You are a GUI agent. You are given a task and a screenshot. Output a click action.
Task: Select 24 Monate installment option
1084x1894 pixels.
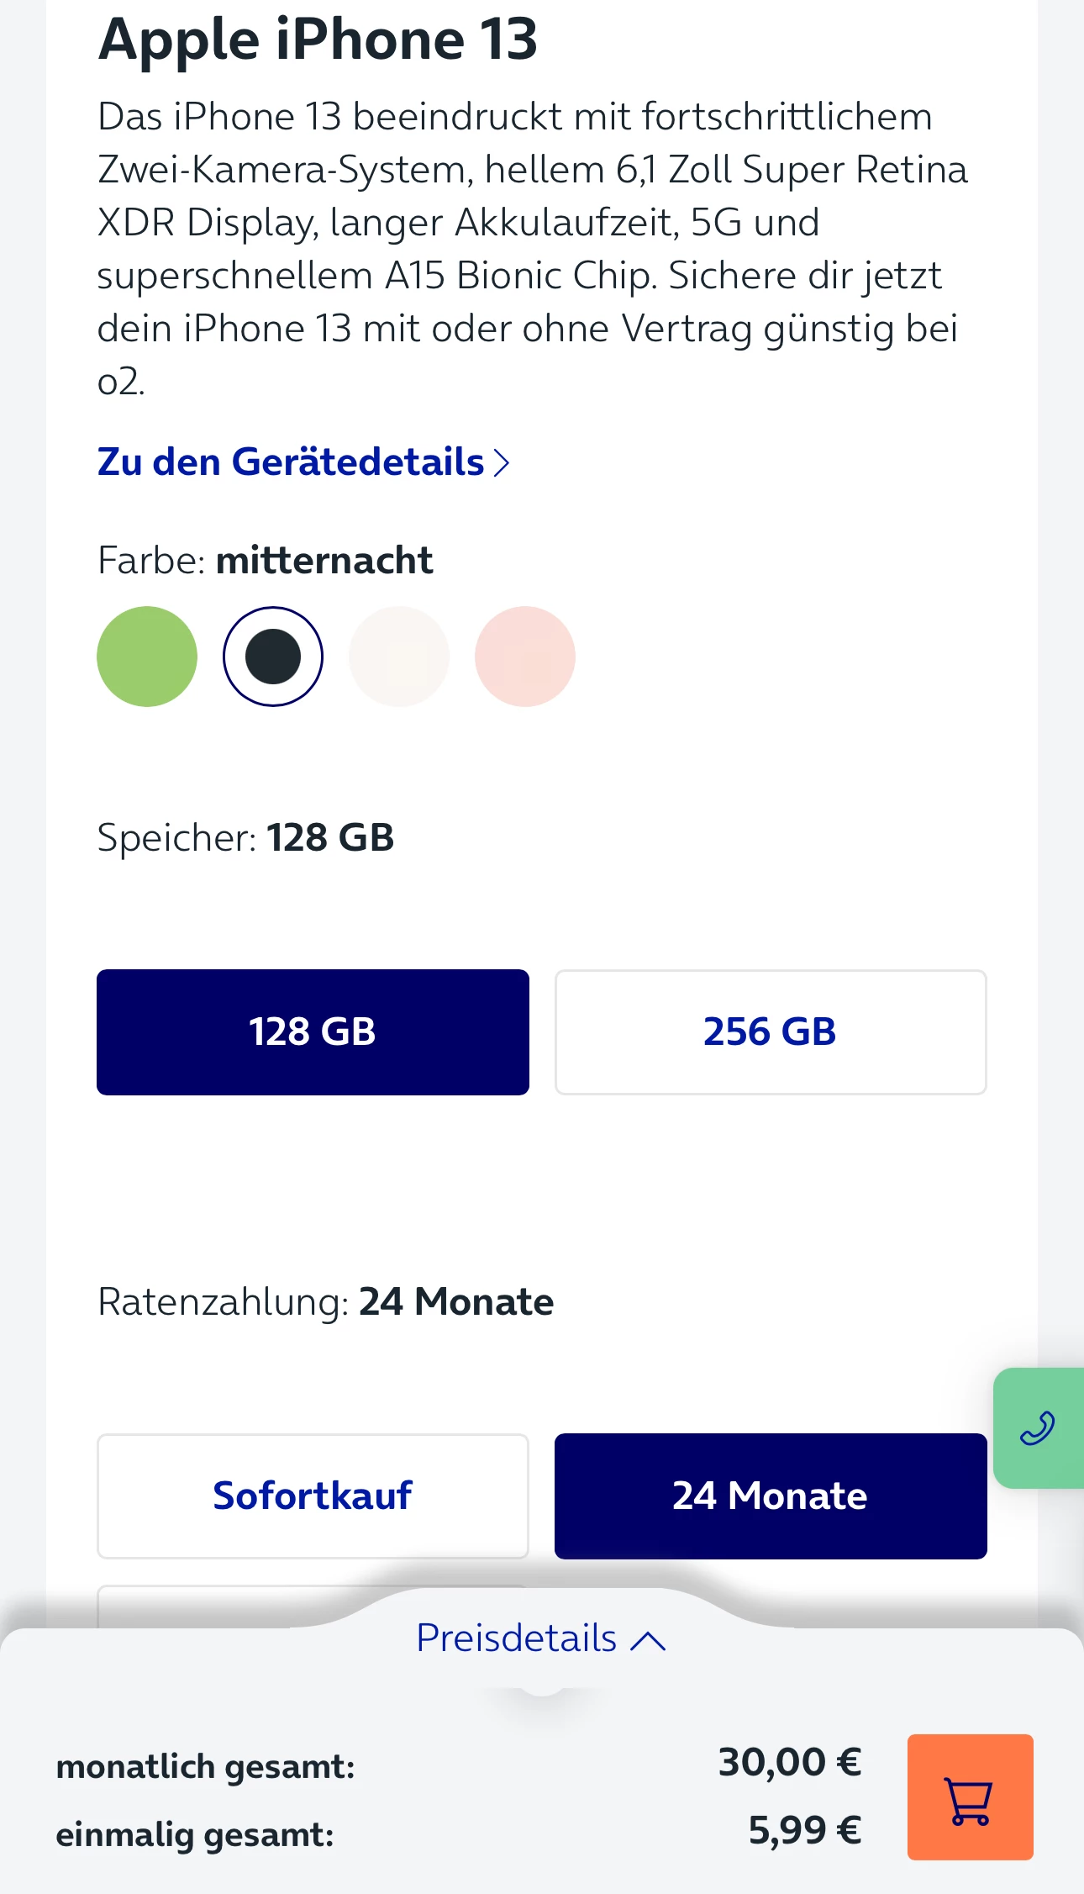tap(771, 1496)
